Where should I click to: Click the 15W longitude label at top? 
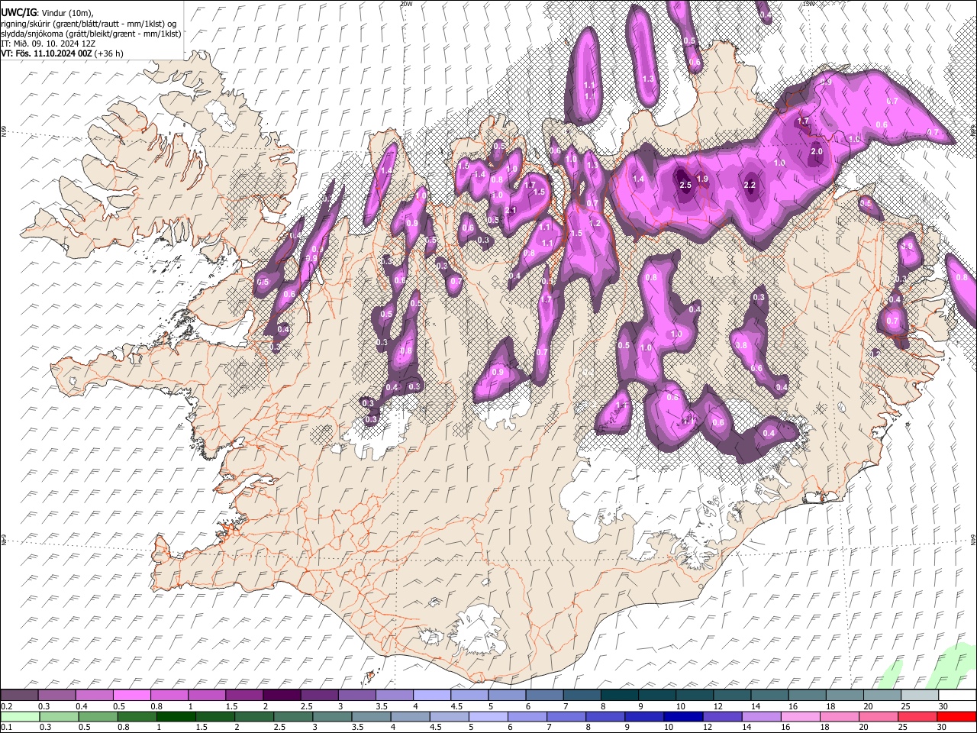point(808,4)
